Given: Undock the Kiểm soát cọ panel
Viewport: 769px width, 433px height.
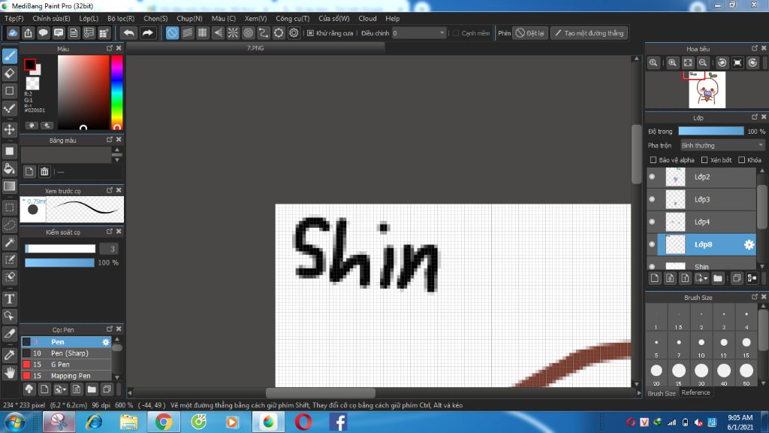Looking at the screenshot, I should [110, 232].
